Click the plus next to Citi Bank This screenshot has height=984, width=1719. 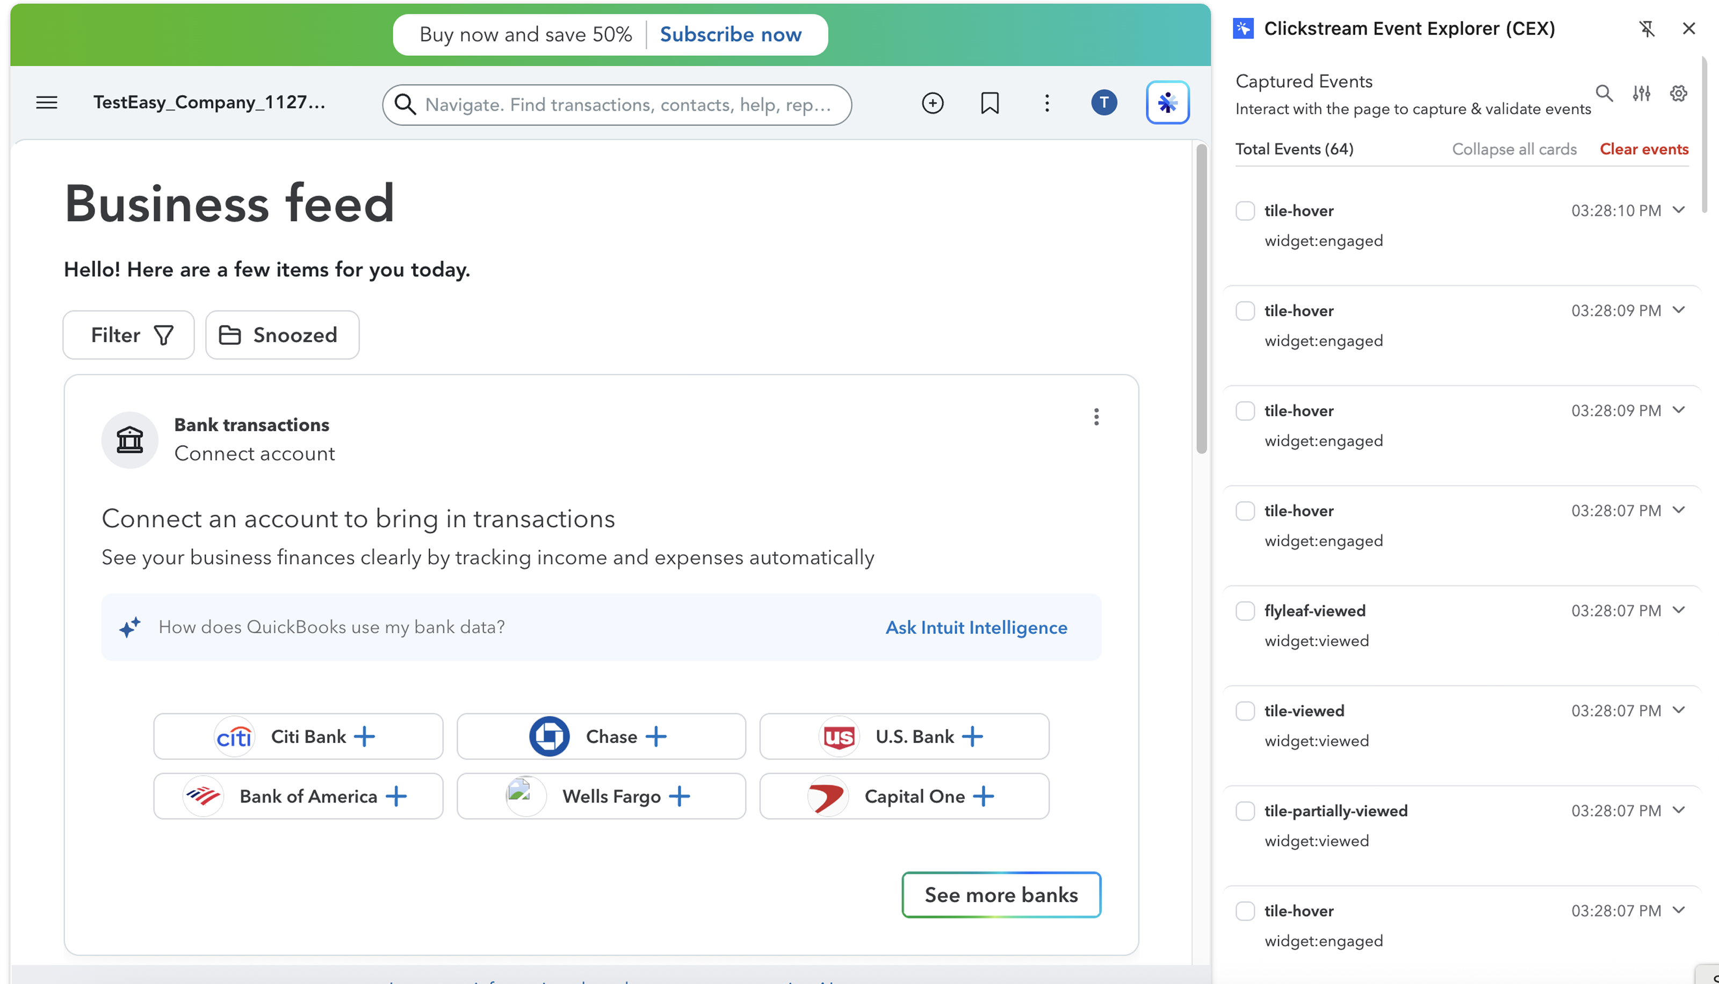(364, 736)
